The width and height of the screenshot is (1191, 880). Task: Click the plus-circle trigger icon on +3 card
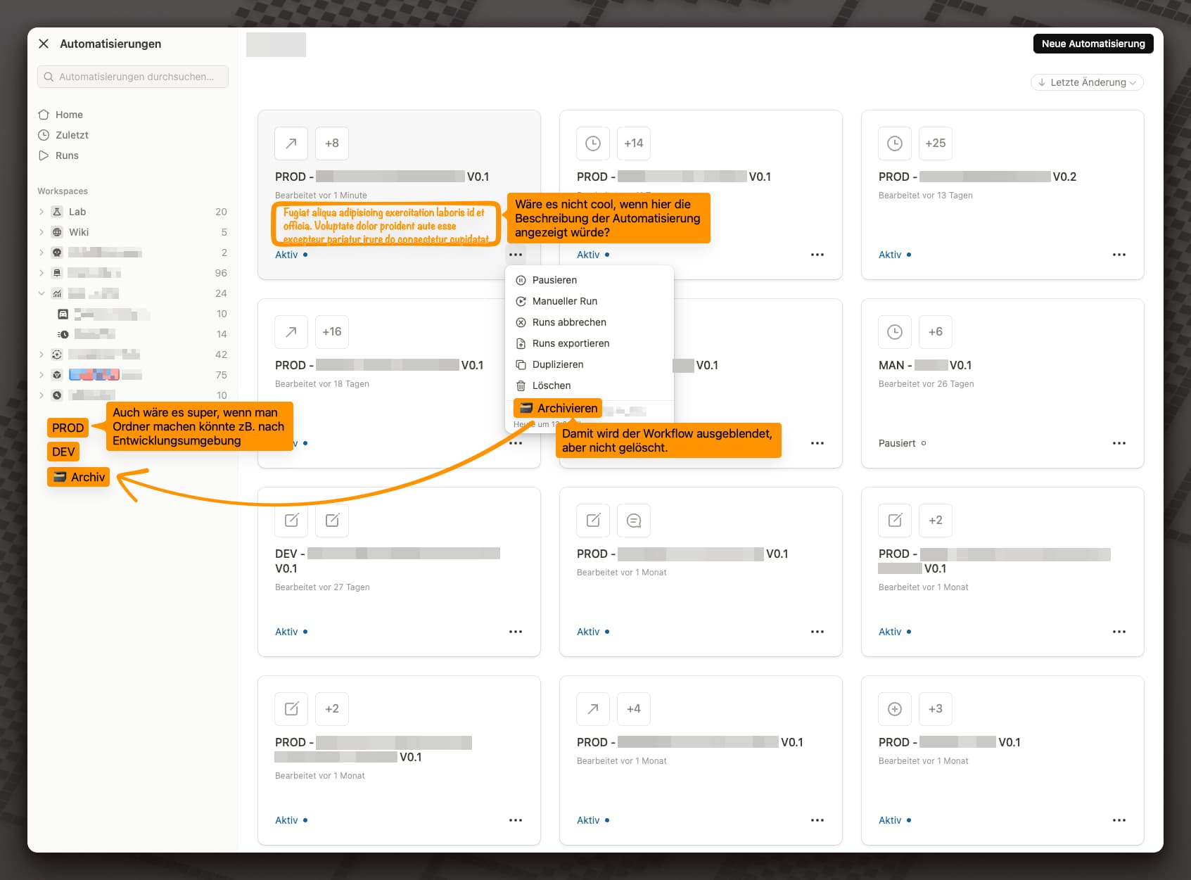click(x=894, y=709)
